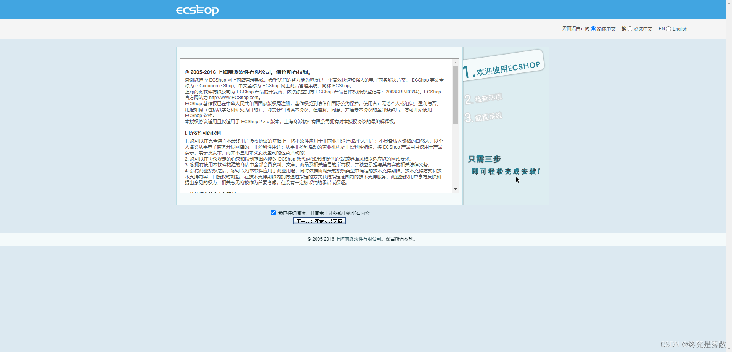Click the I. 协议许可的权利 section heading
The width and height of the screenshot is (732, 352).
(203, 133)
